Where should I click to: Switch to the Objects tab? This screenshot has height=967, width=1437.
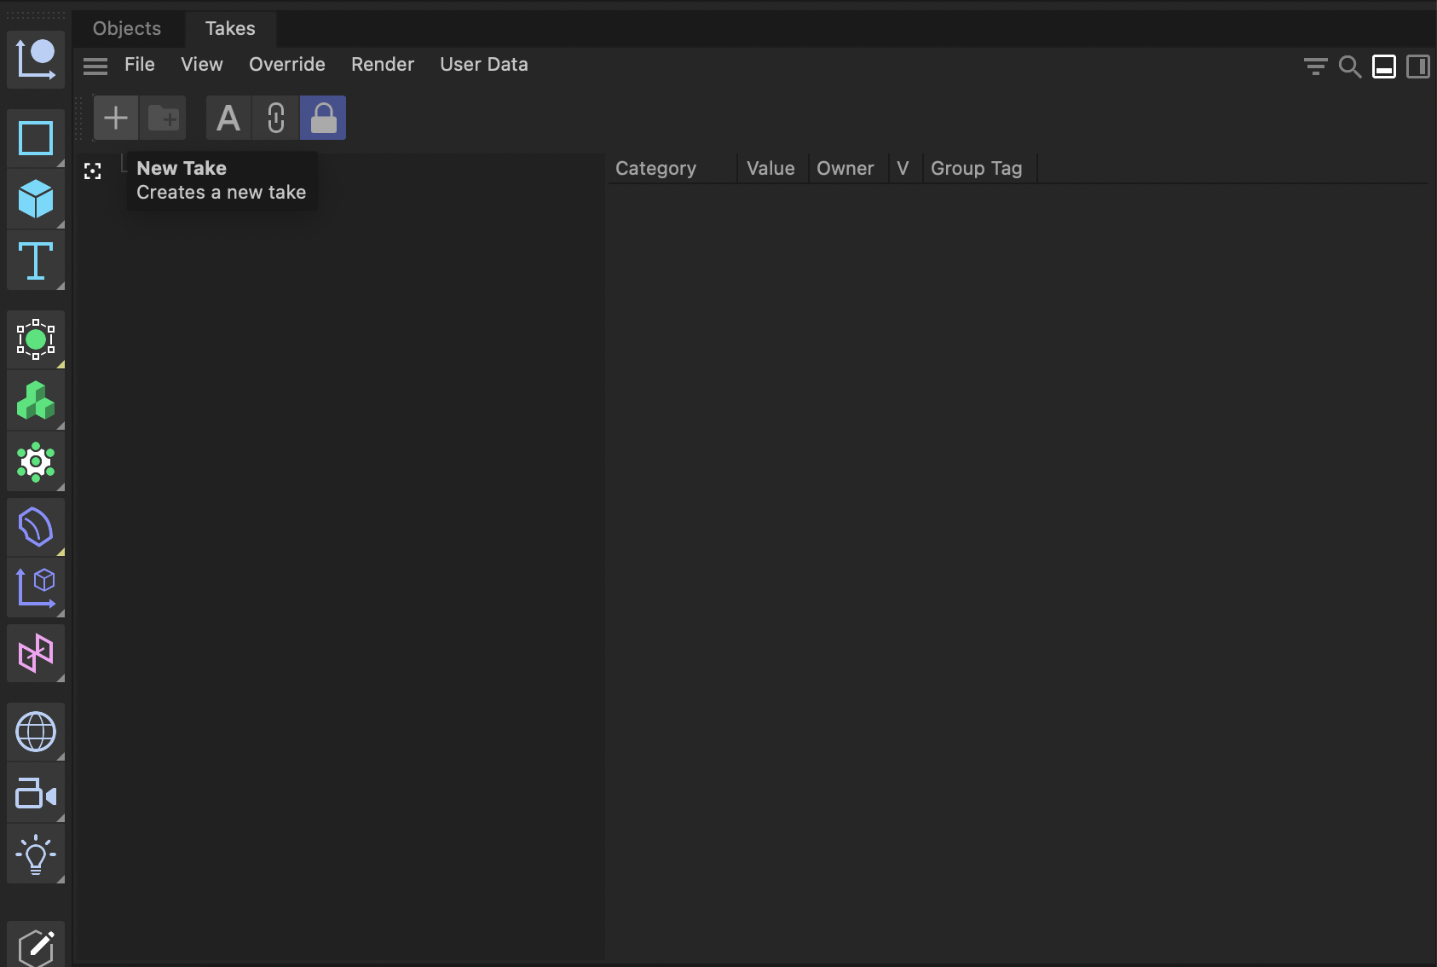click(126, 28)
